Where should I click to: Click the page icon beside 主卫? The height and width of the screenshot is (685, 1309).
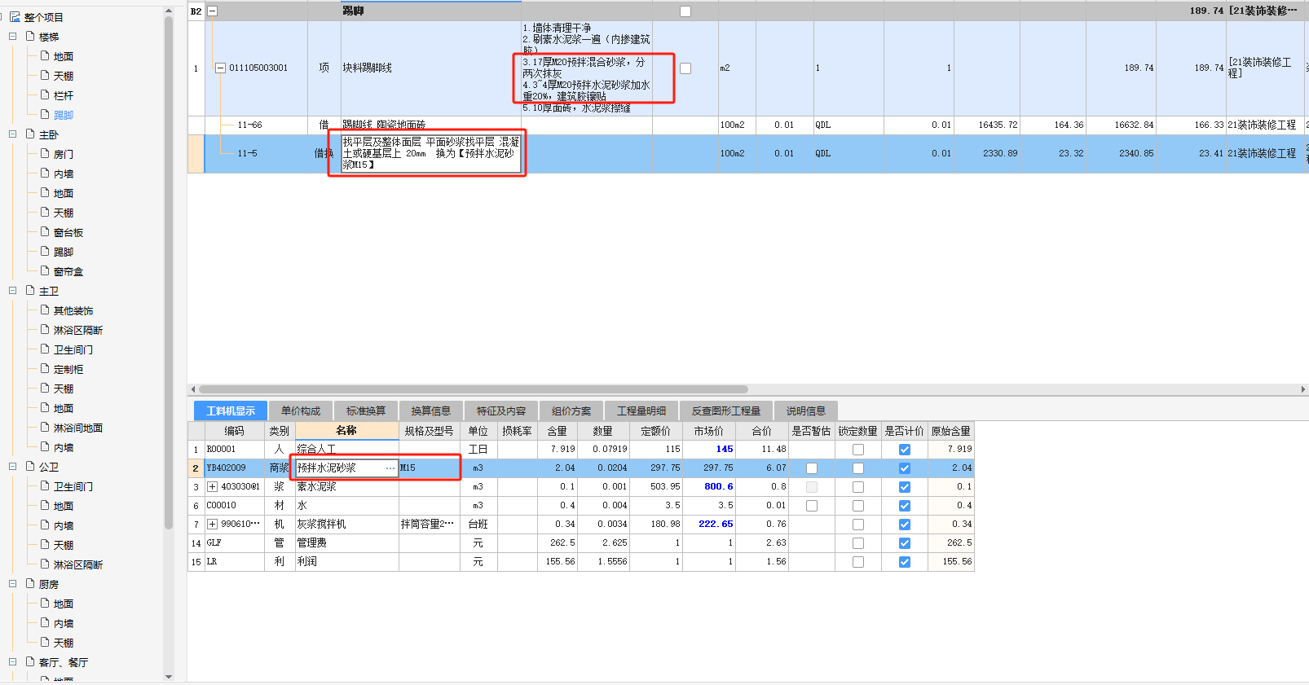click(30, 290)
